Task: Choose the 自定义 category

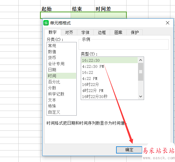Action: click(x=62, y=112)
